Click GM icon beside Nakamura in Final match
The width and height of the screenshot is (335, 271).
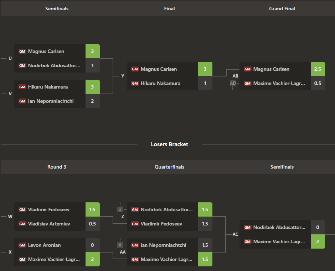[135, 83]
